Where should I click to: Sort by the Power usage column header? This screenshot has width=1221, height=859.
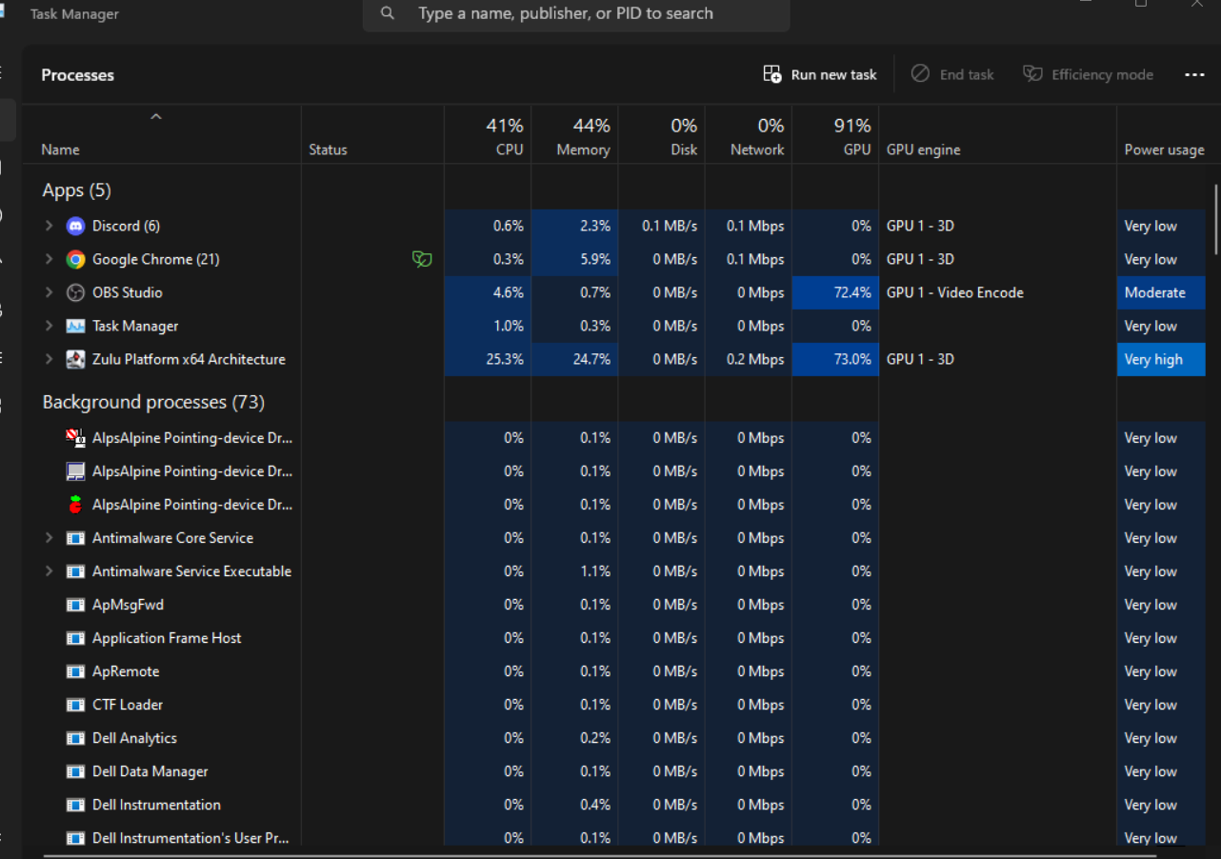(x=1164, y=134)
